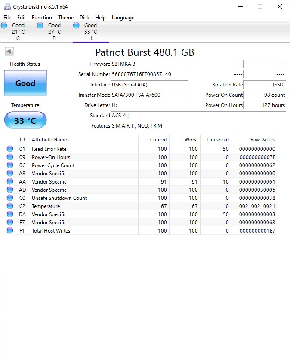The width and height of the screenshot is (290, 355).
Task: Click status orb for Read Error Rate
Action: tap(10, 149)
